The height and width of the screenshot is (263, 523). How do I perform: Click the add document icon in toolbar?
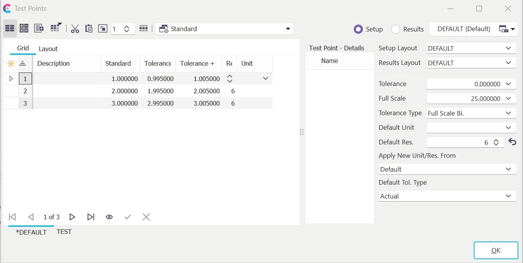[39, 28]
